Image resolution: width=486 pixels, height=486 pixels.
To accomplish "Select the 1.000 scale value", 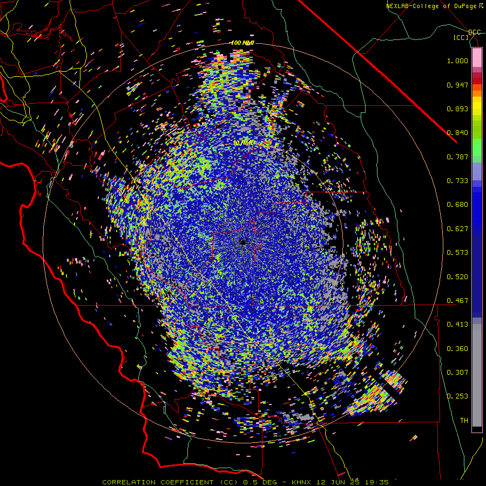I will [457, 60].
